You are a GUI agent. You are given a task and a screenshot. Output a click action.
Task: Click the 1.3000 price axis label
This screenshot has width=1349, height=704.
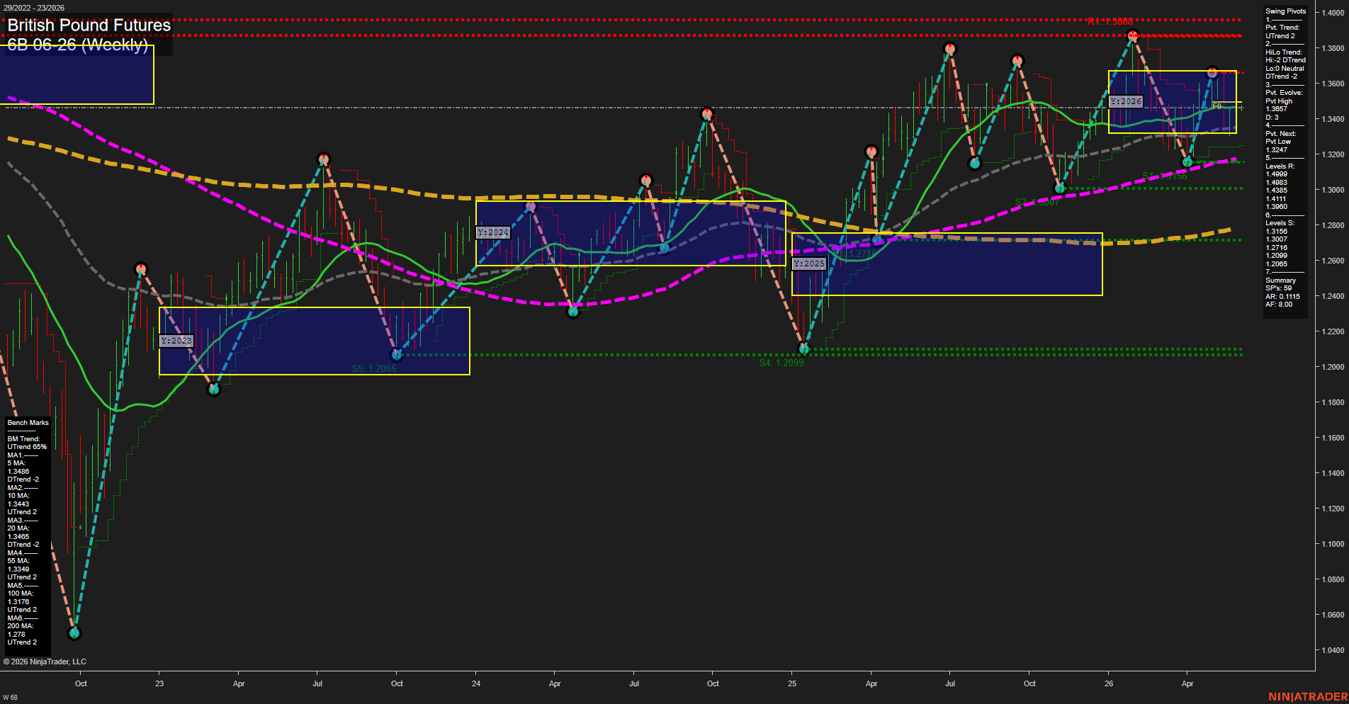[x=1333, y=190]
